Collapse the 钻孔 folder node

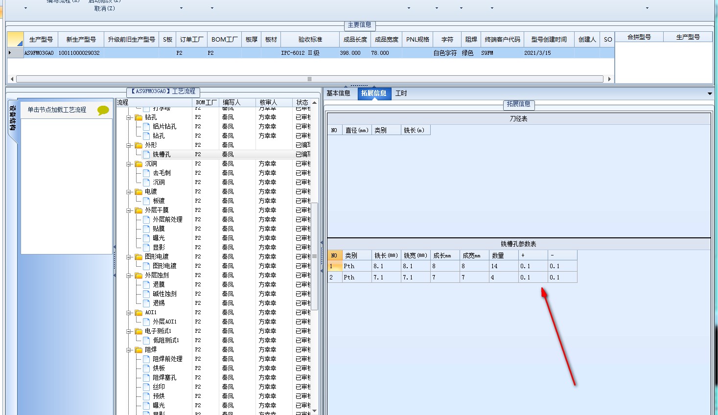pos(129,117)
